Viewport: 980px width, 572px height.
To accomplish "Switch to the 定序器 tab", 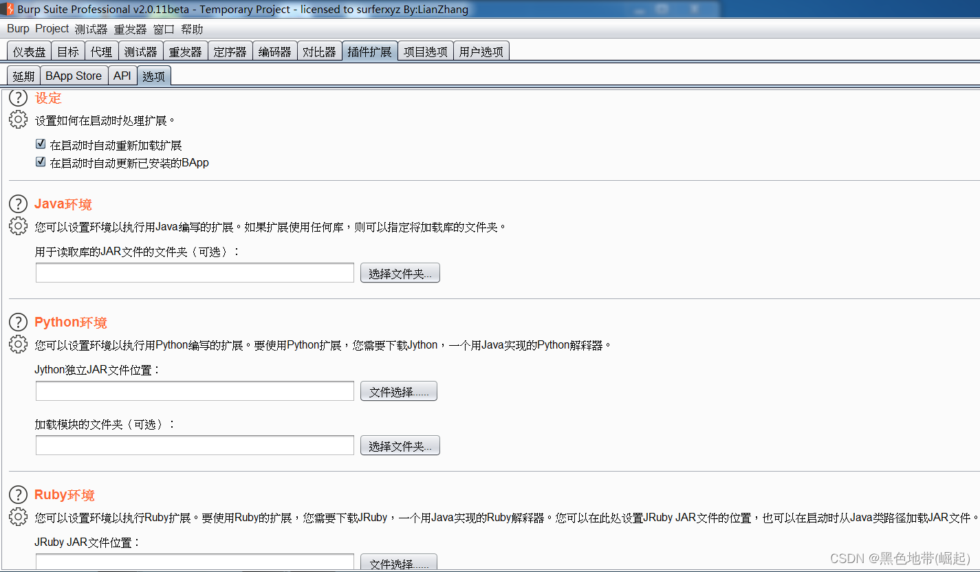I will 230,52.
